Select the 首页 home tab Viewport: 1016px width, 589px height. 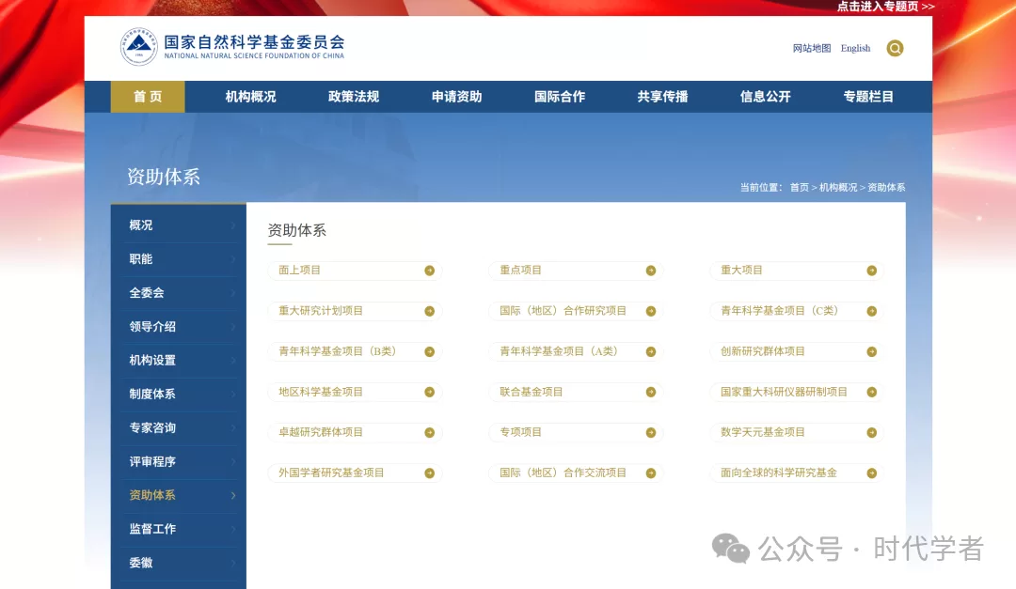148,97
